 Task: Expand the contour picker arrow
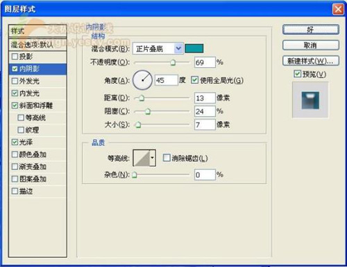point(153,158)
